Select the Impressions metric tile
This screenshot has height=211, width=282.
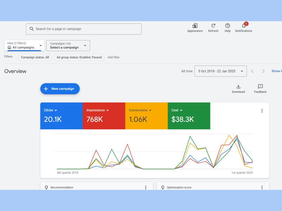(x=104, y=116)
